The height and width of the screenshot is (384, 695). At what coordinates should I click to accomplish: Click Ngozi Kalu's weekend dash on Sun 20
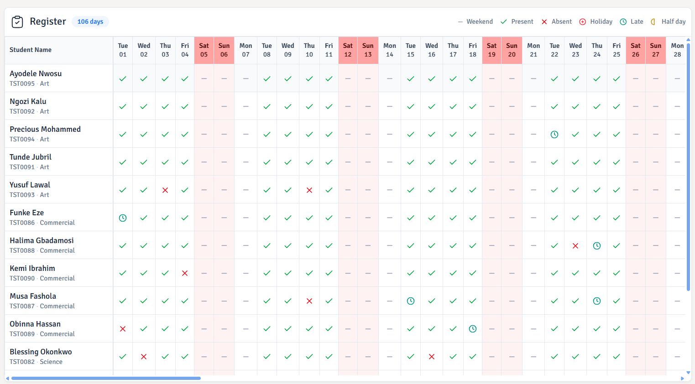(512, 107)
